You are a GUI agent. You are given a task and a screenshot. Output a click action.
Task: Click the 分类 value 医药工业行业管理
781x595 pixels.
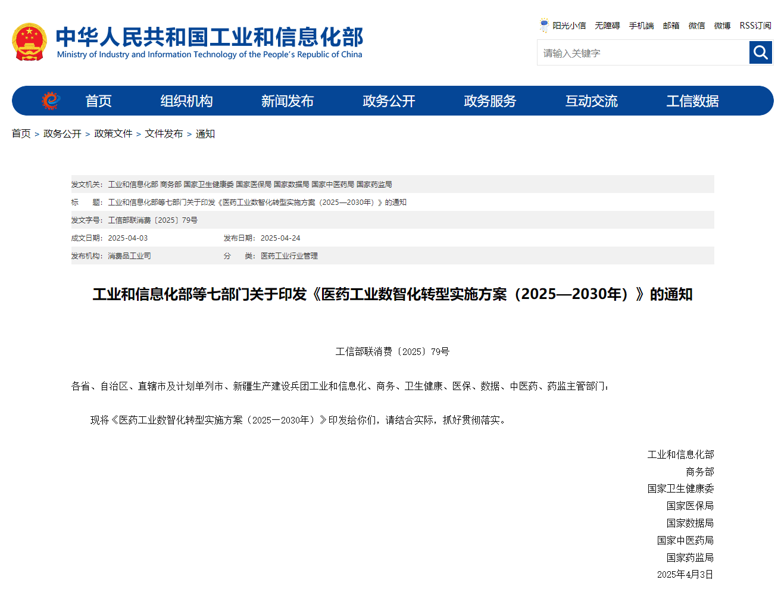pyautogui.click(x=289, y=256)
